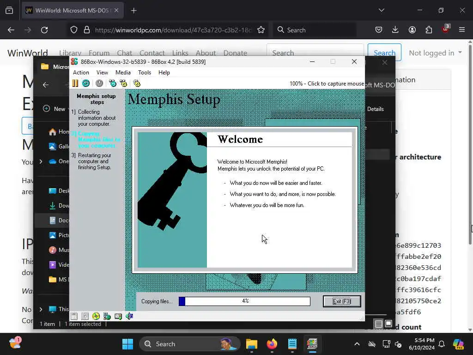Open the Donate link on WinWorld
The image size is (473, 355).
tap(235, 53)
